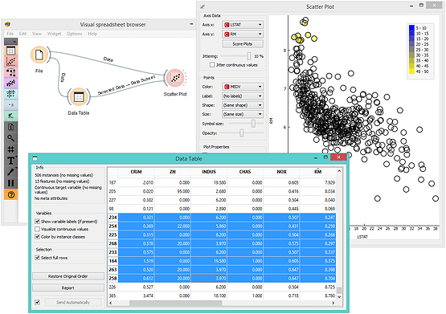Toggle Select full rows checkbox
Image resolution: width=446 pixels, height=314 pixels.
(37, 258)
